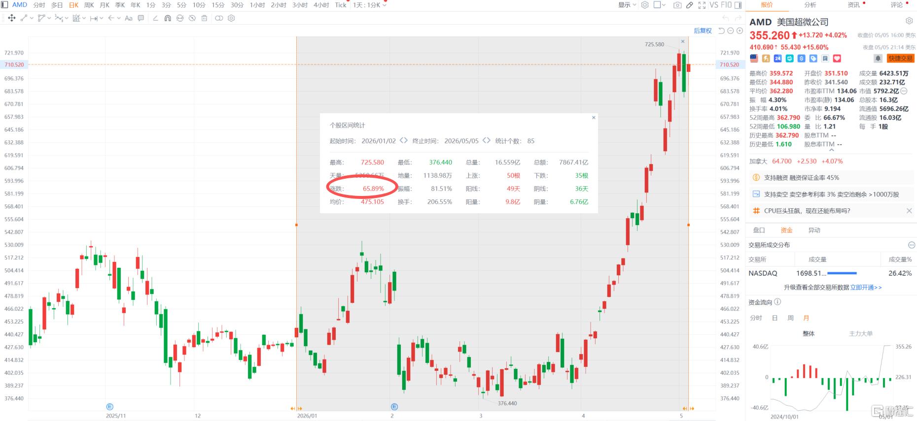Viewport: 917px width, 421px height.
Task: Open more options for 交易所成交分布
Action: (912, 245)
